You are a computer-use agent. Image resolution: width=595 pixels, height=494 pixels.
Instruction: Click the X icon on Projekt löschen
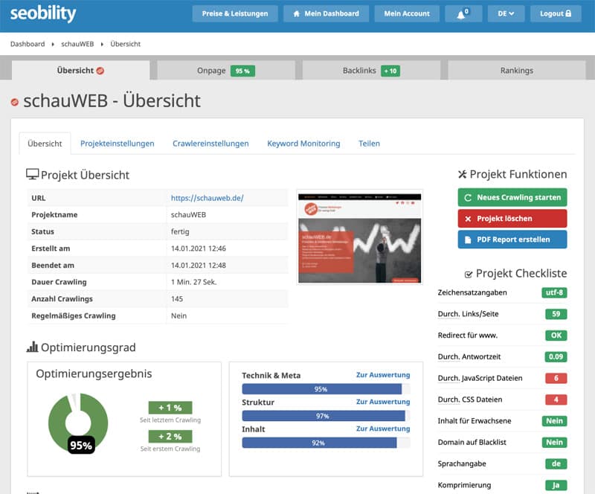pos(468,219)
